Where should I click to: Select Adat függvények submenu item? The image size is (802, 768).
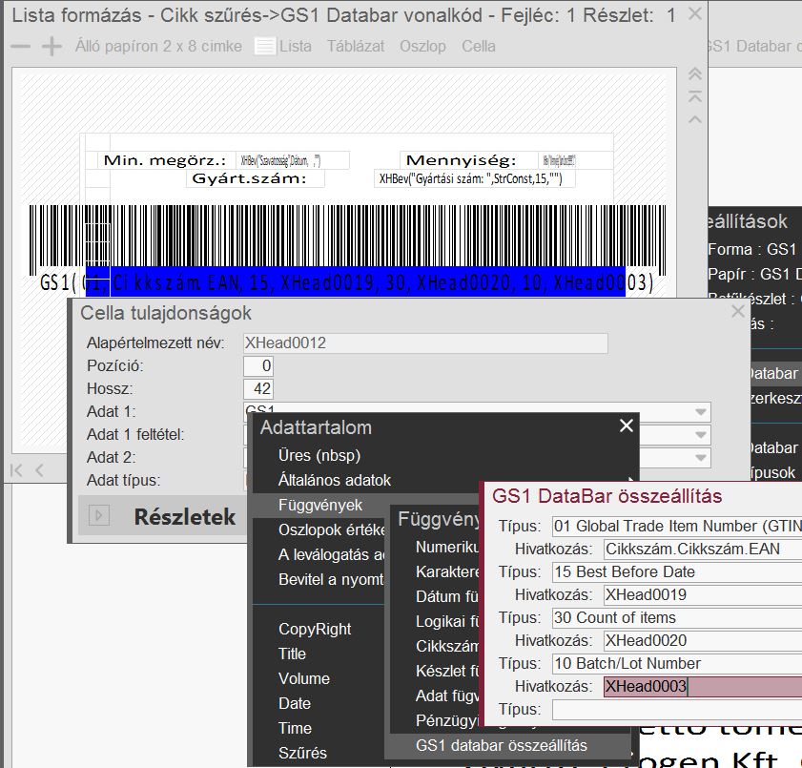pos(447,695)
